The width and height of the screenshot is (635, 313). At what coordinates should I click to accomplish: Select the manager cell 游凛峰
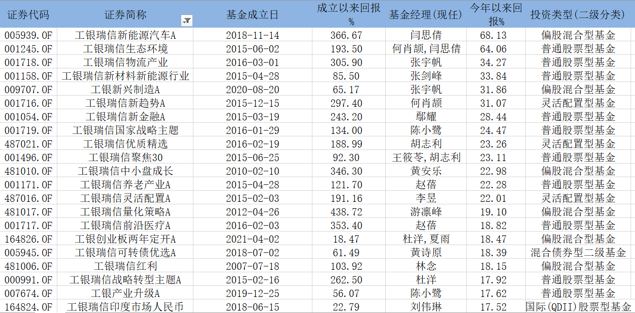click(x=426, y=212)
